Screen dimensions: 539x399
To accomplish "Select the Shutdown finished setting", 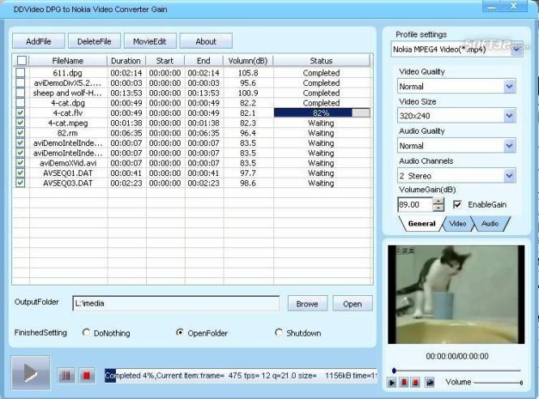I will [279, 332].
